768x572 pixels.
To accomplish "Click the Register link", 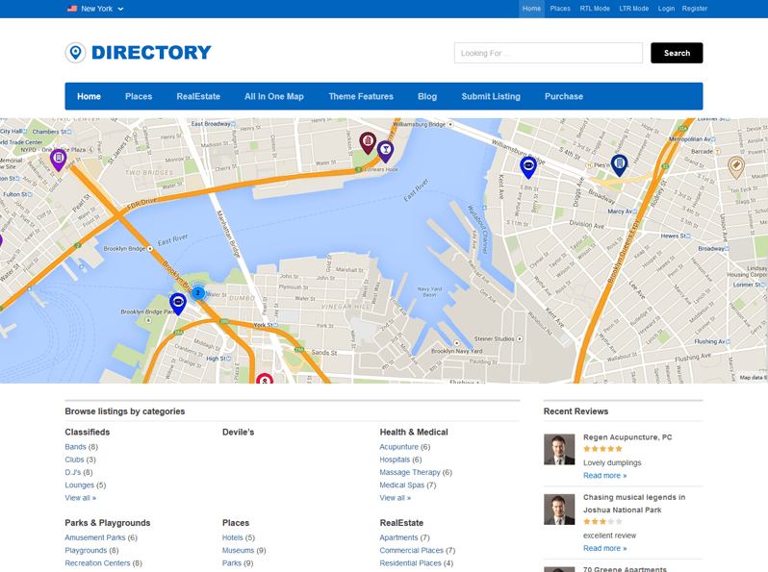I will (695, 9).
